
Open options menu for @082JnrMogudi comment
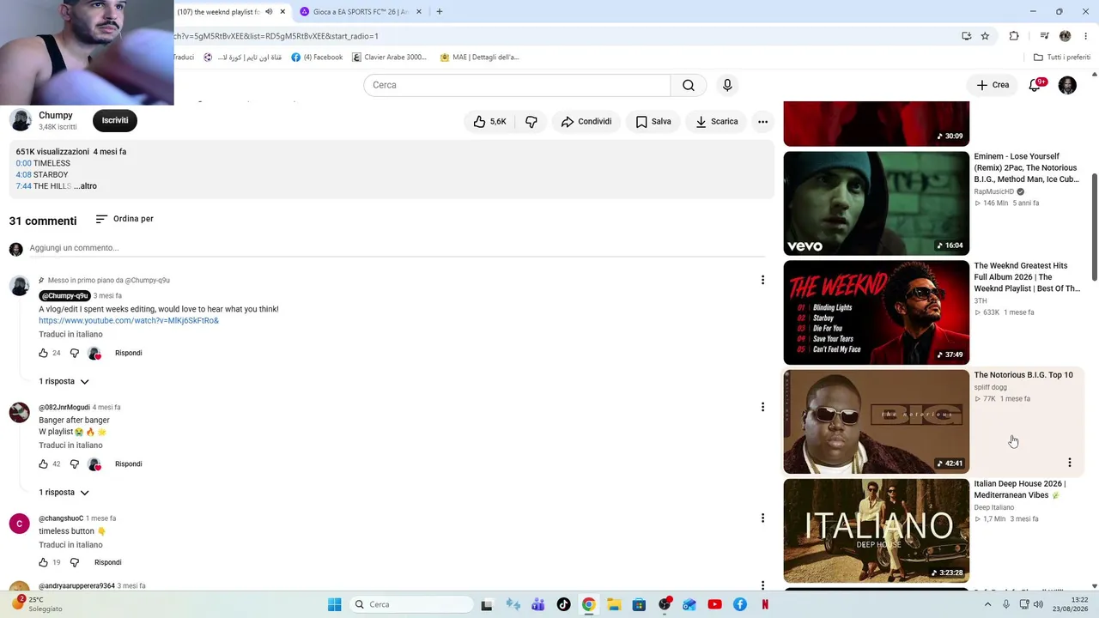762,407
